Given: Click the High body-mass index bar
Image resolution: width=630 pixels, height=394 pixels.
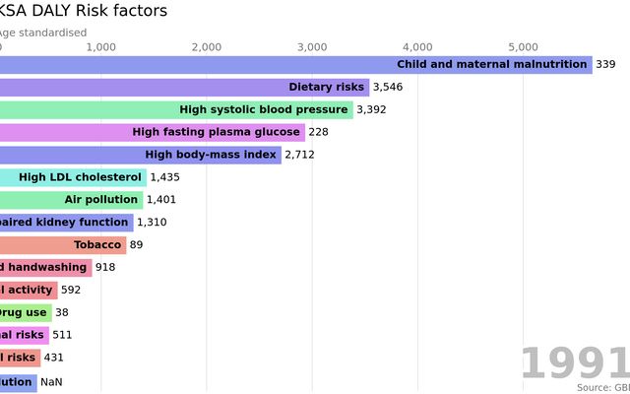Looking at the screenshot, I should pos(141,155).
